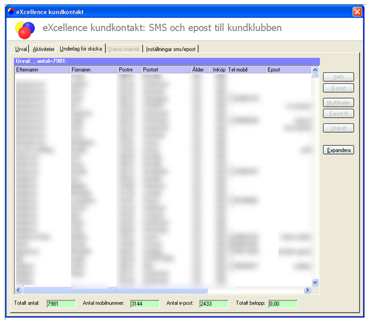
Task: Click the Antal mobilnummer field
Action: 145,304
